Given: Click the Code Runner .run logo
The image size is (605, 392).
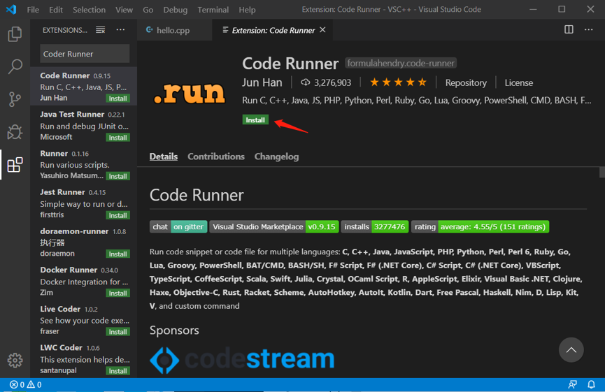Looking at the screenshot, I should click(x=189, y=93).
